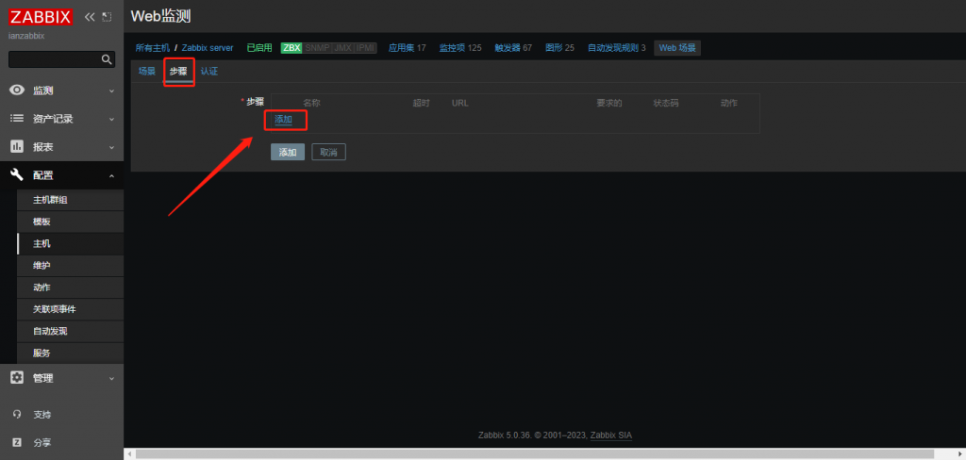Screen dimensions: 966x460
Task: Click the IPMI availability badge
Action: [365, 47]
